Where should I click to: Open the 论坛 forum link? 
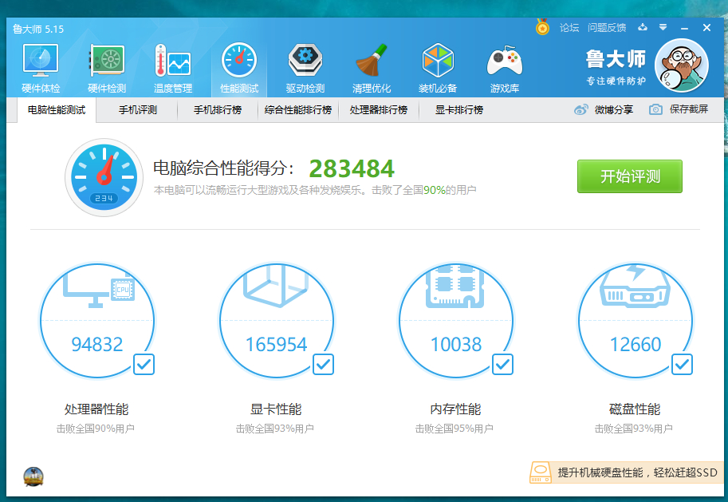click(x=569, y=28)
